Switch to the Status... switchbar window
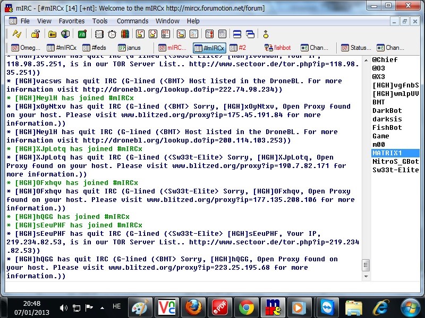The height and width of the screenshot is (318, 425). point(356,48)
